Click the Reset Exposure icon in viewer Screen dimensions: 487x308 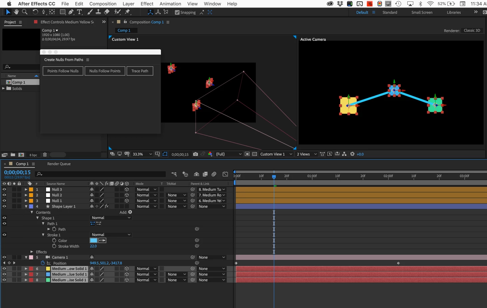pos(352,154)
